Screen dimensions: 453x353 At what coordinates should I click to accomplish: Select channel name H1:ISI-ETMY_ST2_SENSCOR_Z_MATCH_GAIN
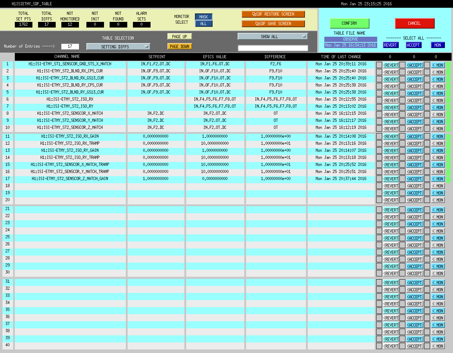click(70, 179)
